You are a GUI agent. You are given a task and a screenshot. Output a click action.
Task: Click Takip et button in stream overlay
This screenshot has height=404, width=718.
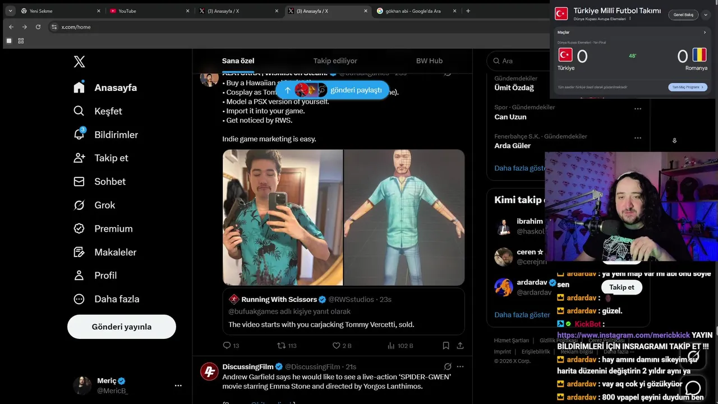pyautogui.click(x=622, y=287)
